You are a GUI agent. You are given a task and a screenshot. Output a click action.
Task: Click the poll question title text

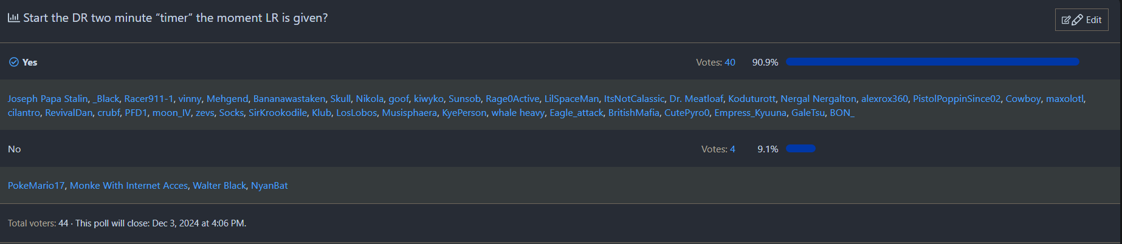pos(176,18)
